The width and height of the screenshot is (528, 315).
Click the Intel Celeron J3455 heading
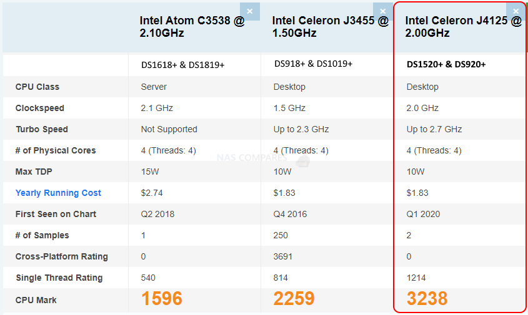click(x=330, y=27)
